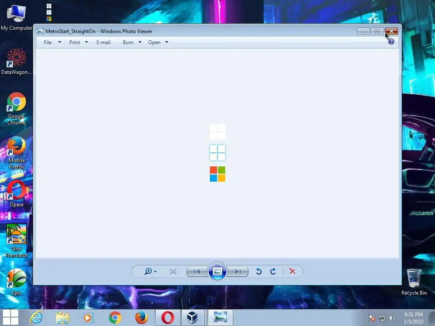This screenshot has height=326, width=435.
Task: Go to the next photo
Action: click(237, 271)
